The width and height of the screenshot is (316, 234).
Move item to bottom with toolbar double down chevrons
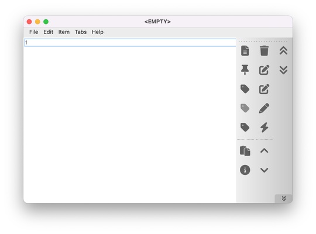[x=283, y=70]
